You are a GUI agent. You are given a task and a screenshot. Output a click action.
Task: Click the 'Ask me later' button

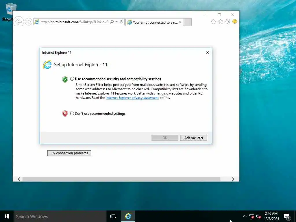194,138
